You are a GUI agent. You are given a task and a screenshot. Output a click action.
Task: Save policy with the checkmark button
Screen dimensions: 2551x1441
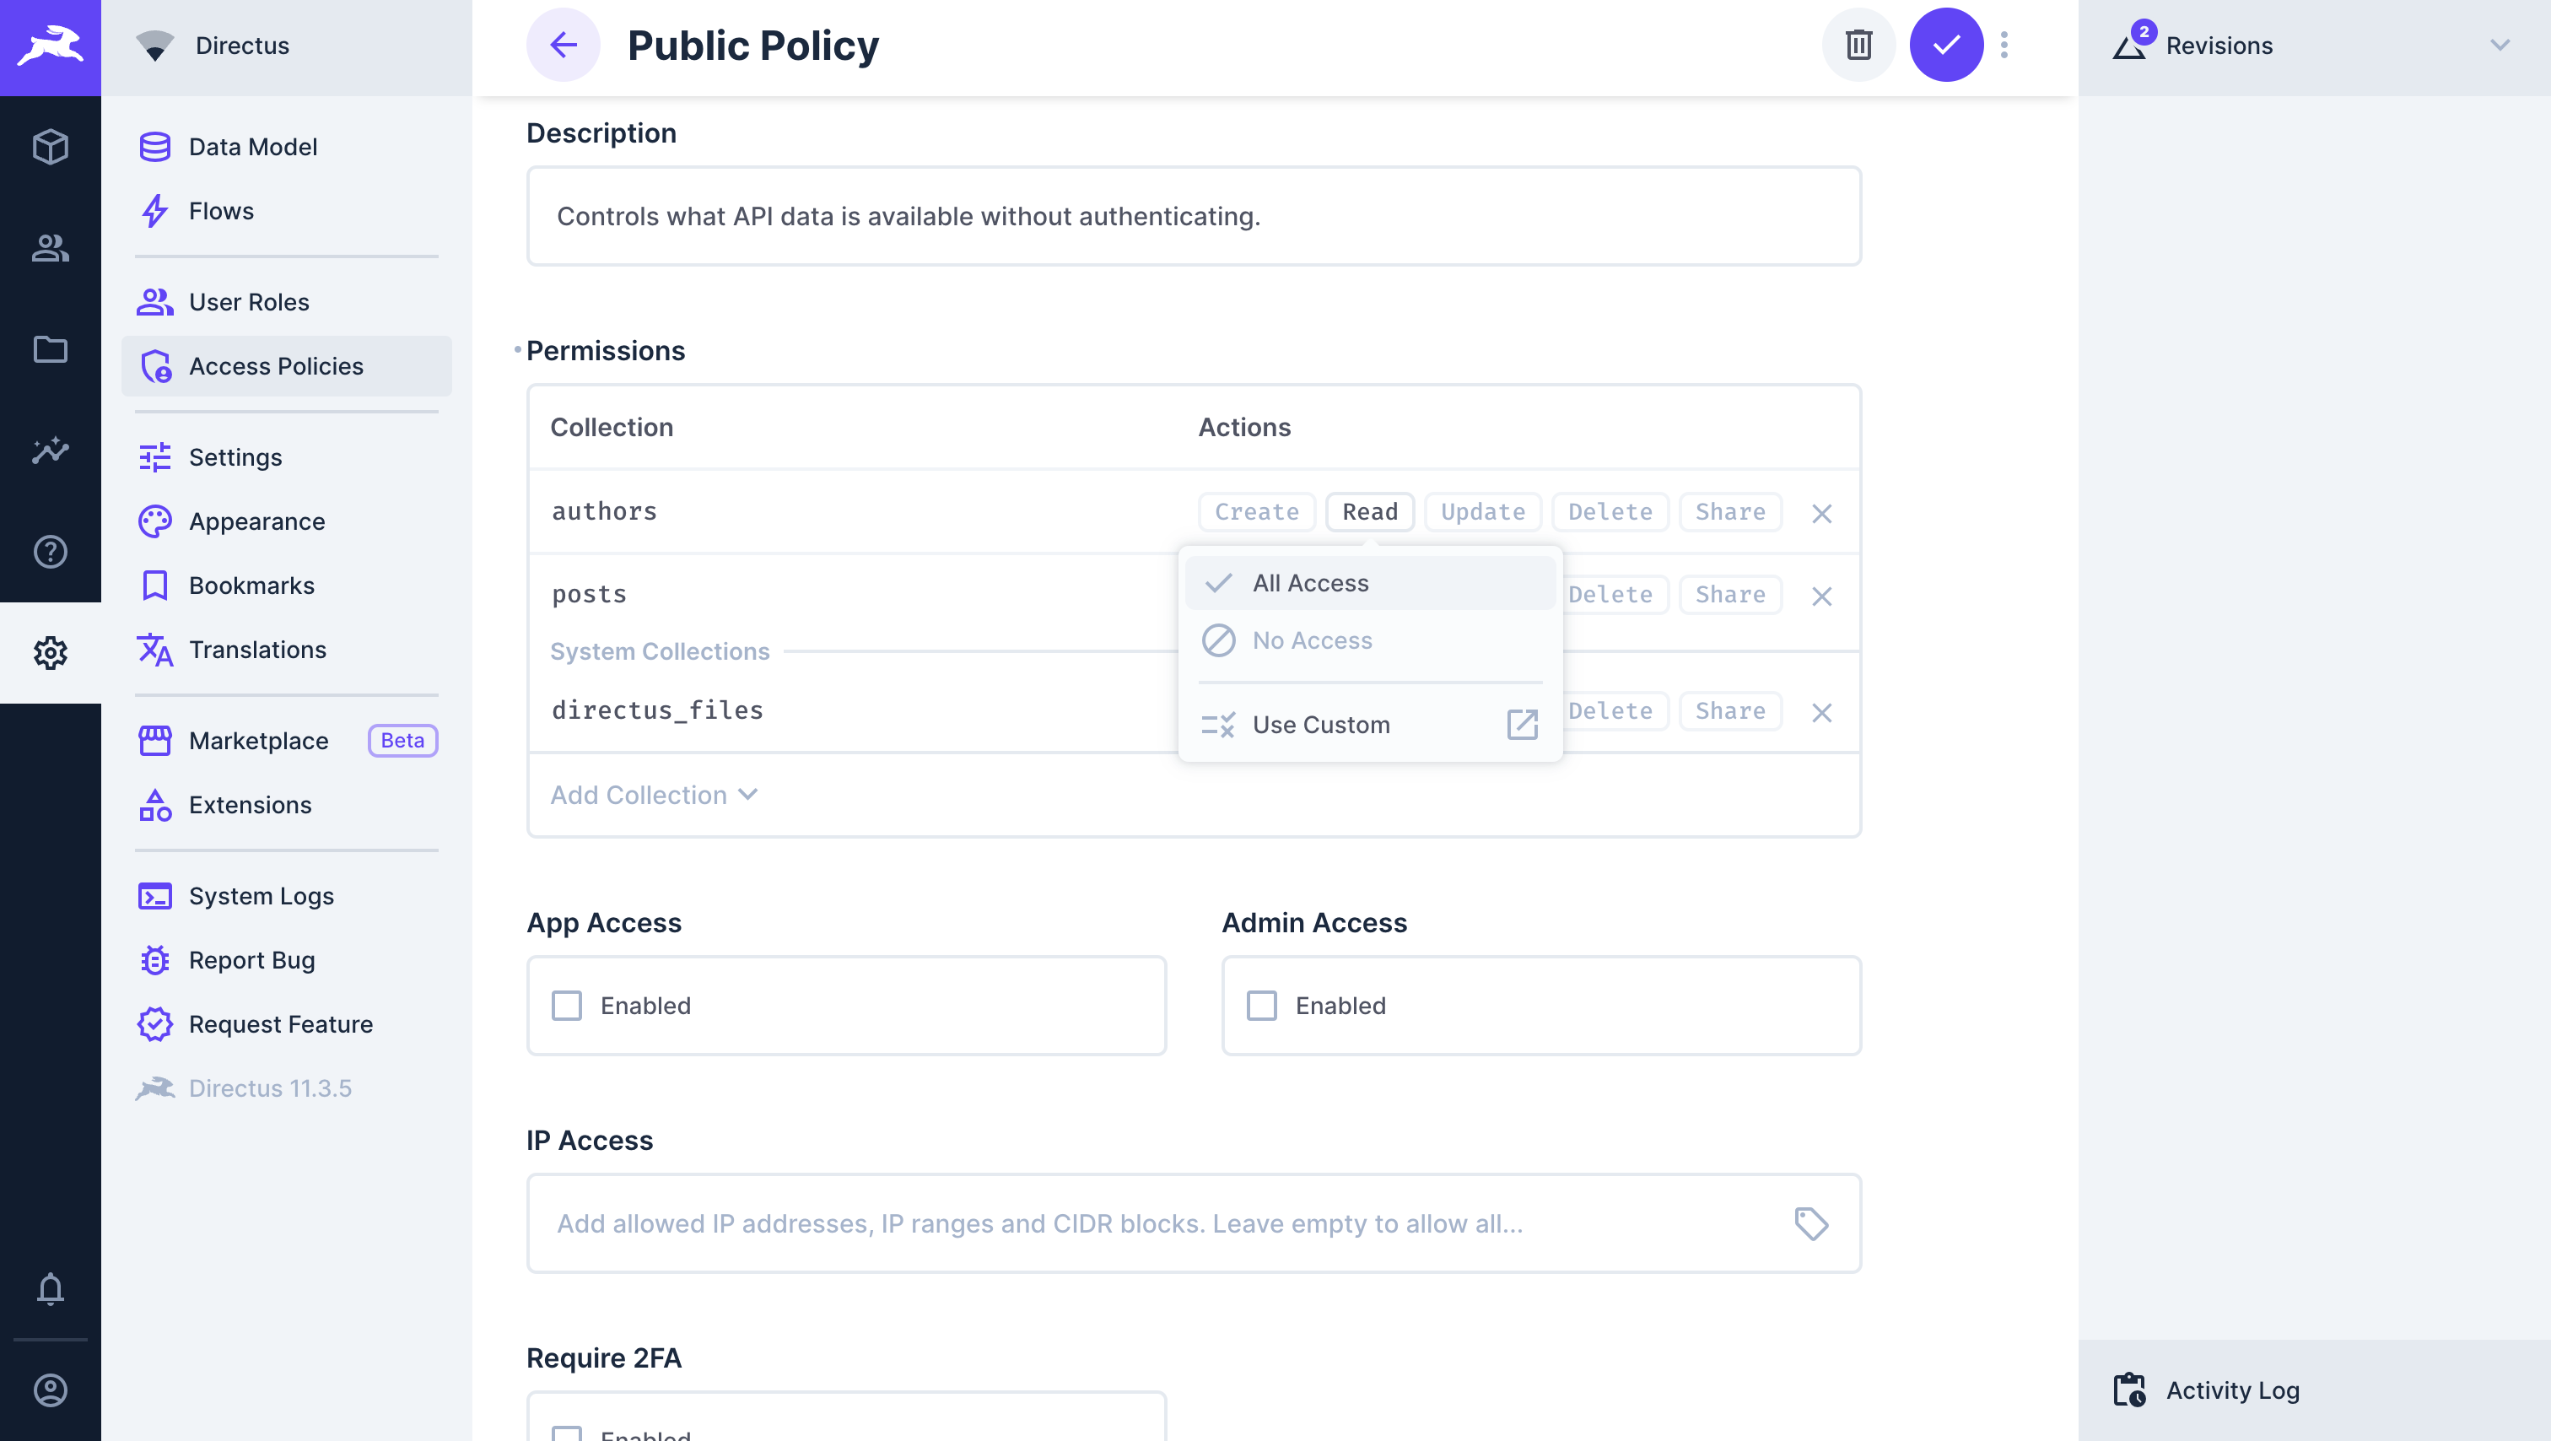pyautogui.click(x=1945, y=45)
